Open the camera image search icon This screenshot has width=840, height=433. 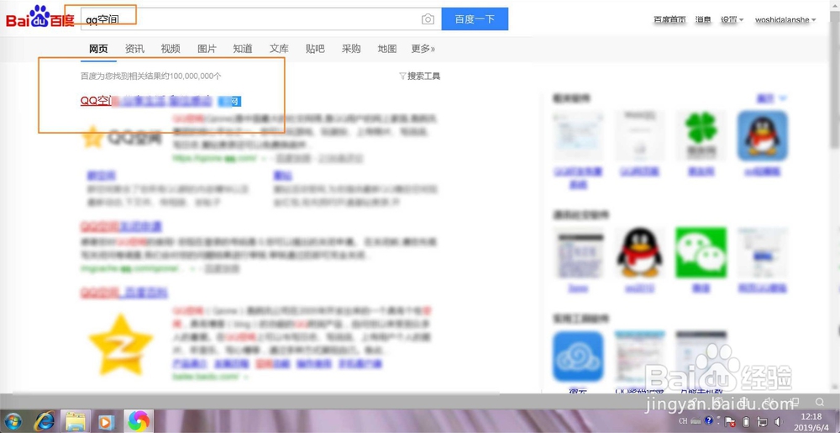[428, 19]
